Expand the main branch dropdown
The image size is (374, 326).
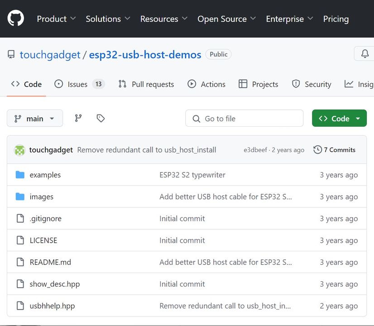coord(35,118)
